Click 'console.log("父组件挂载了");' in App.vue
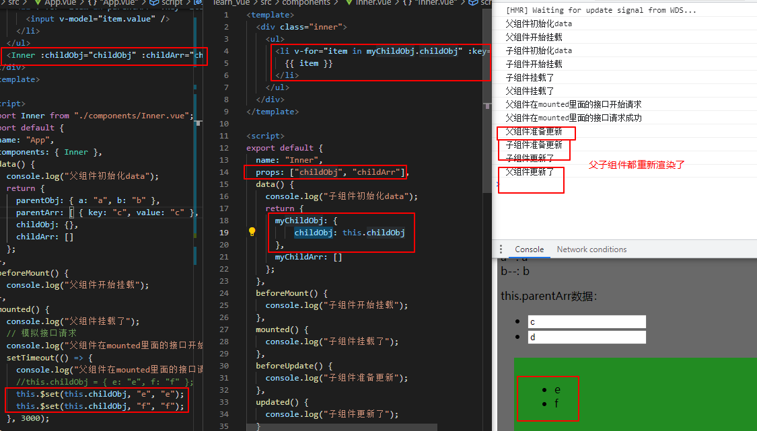 click(x=73, y=321)
